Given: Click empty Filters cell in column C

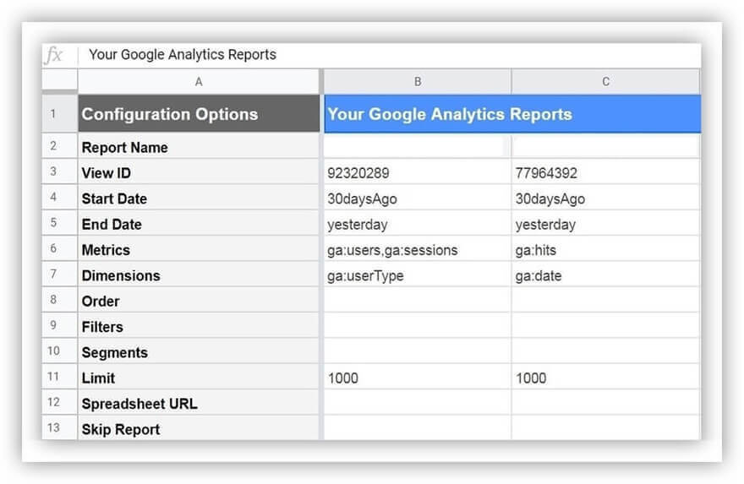Looking at the screenshot, I should 605,325.
